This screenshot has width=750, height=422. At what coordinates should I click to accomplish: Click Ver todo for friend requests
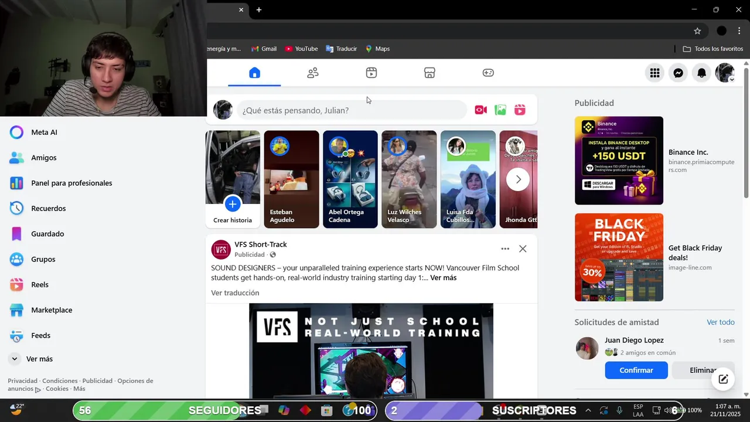point(721,322)
